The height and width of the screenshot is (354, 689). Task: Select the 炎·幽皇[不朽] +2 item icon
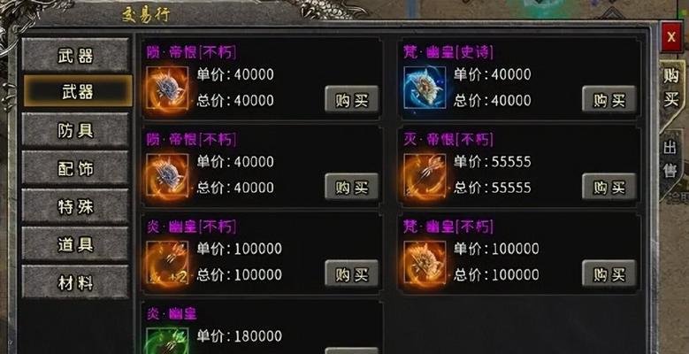coord(167,262)
